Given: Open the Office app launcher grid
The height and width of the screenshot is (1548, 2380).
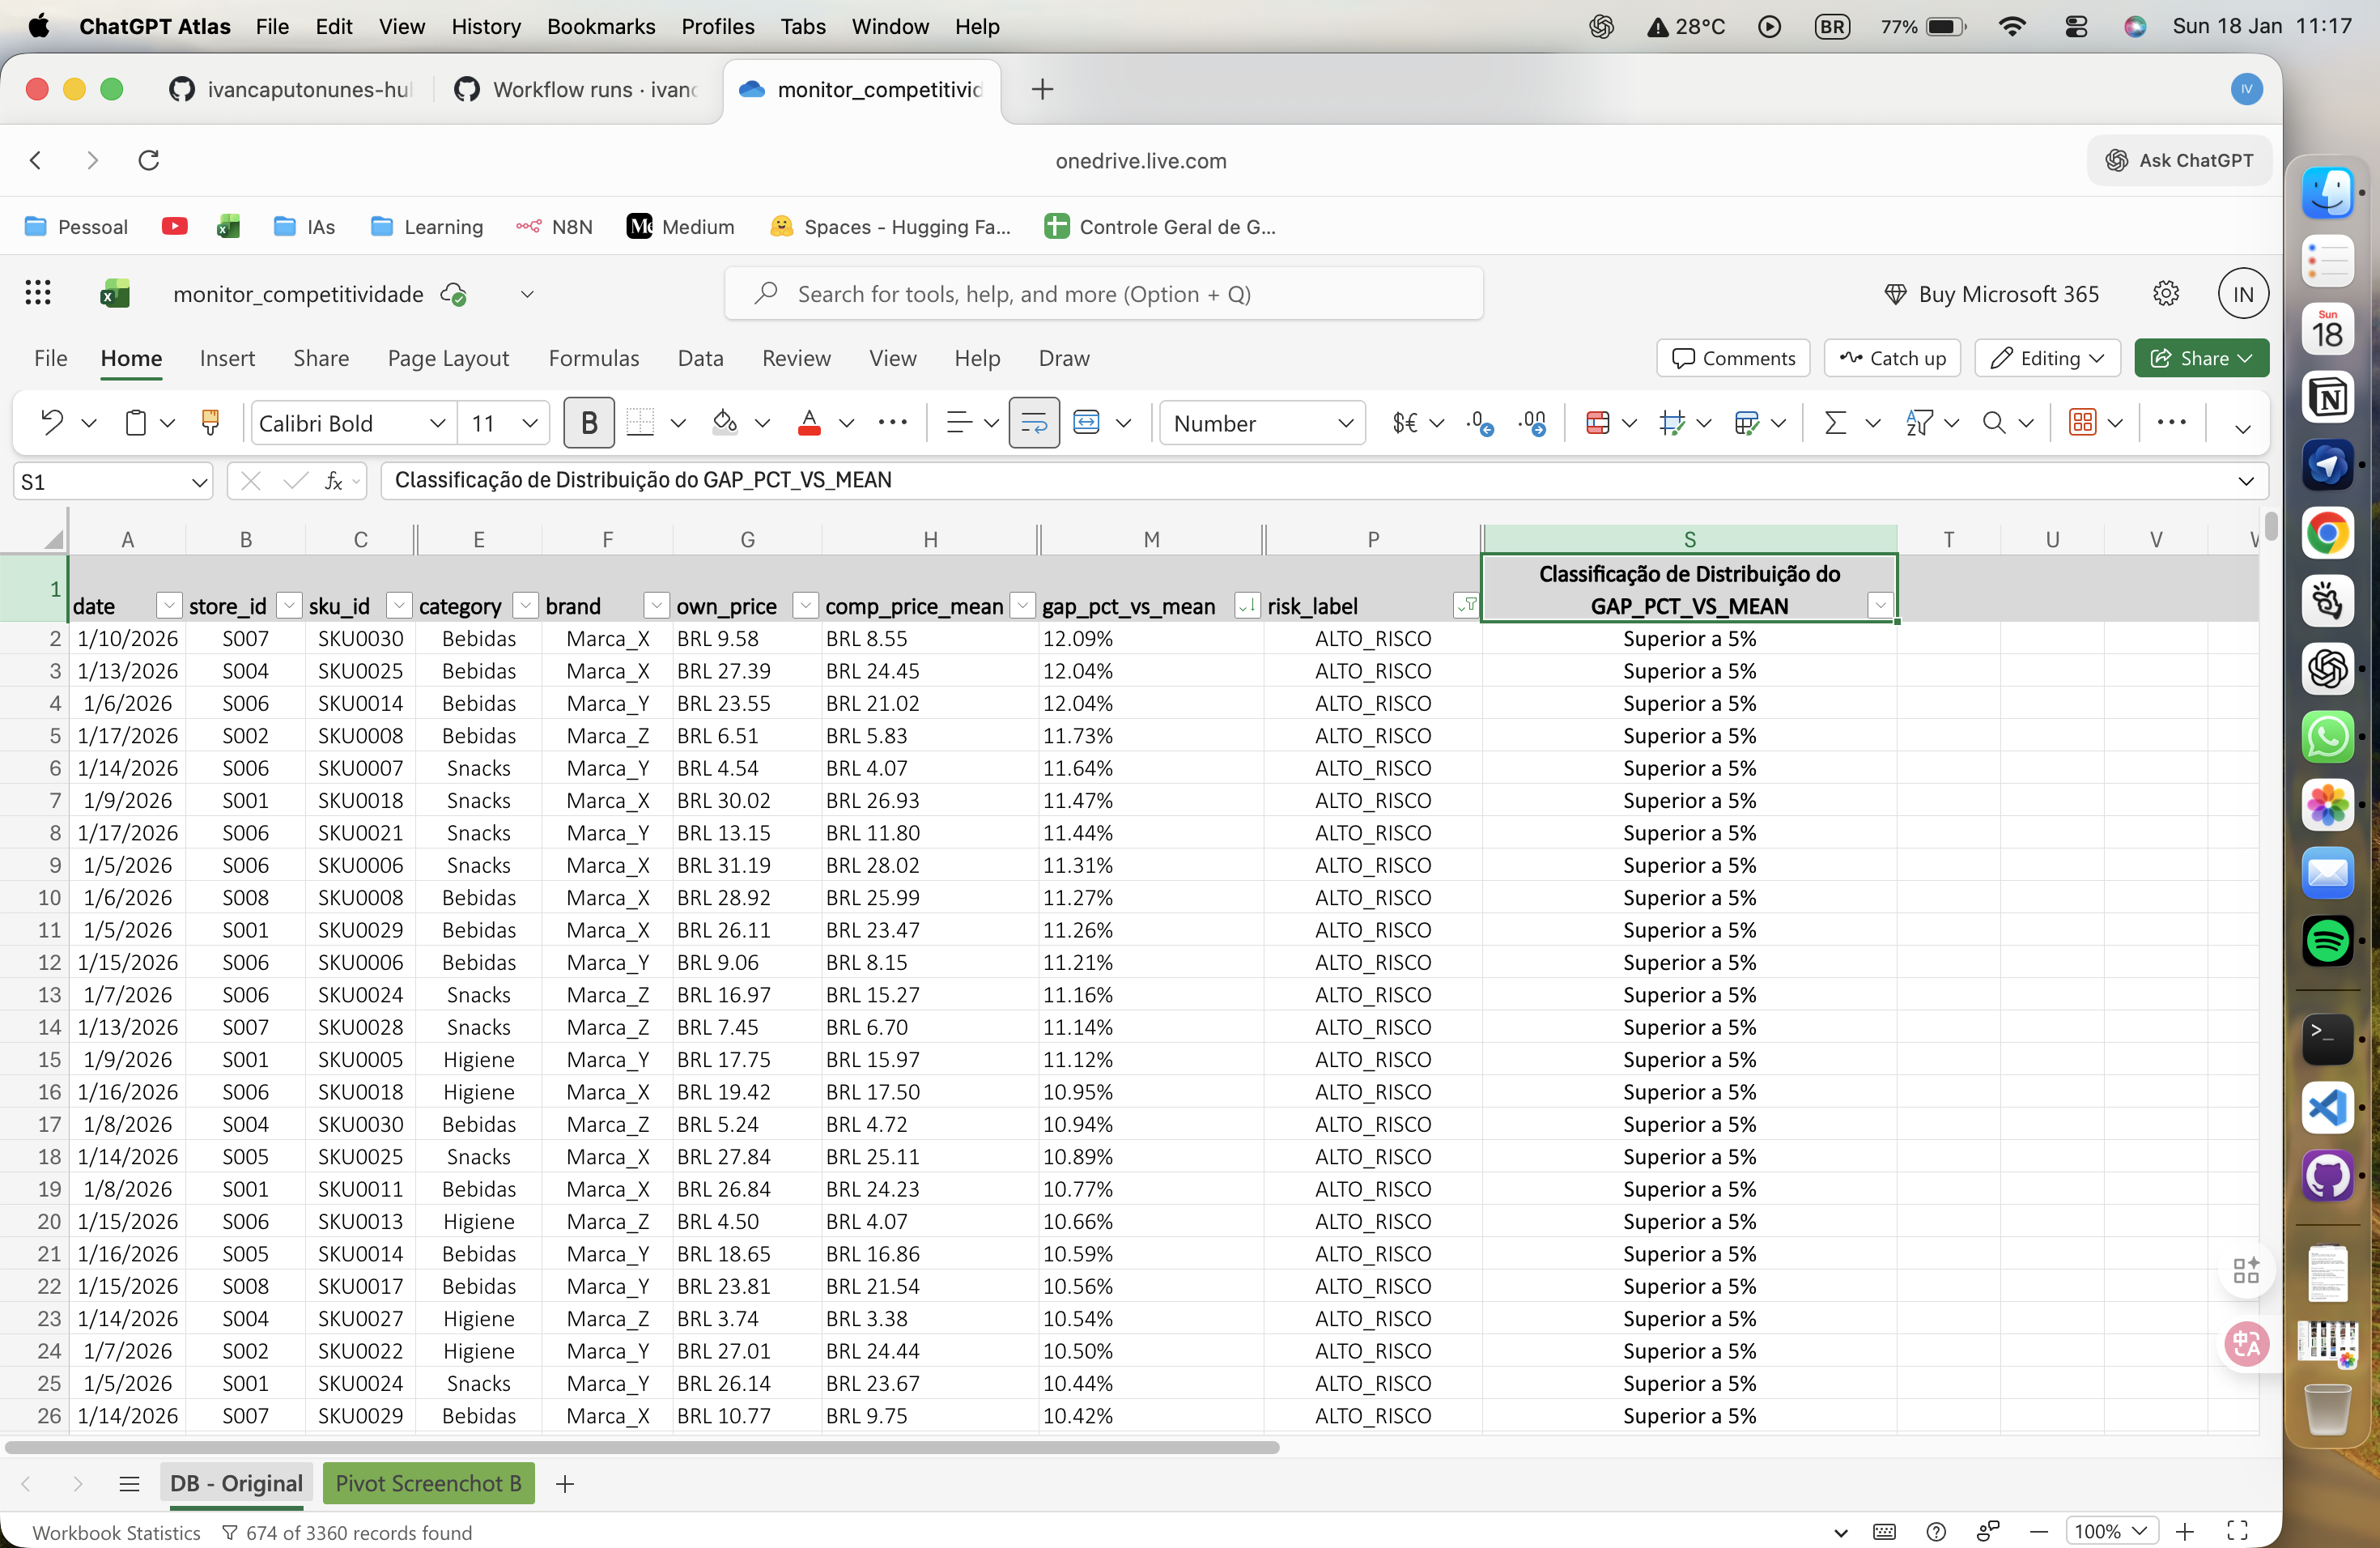Looking at the screenshot, I should point(38,293).
